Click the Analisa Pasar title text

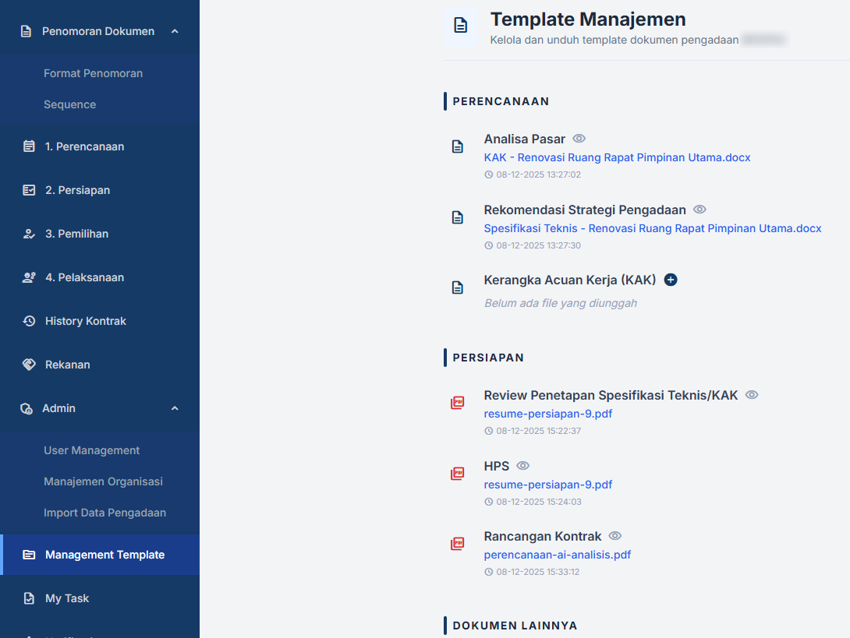pos(525,139)
